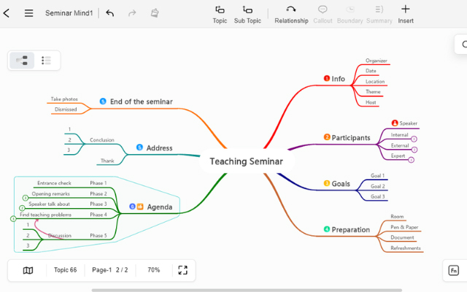Insert a Relationship line
Viewport: 467px width, 292px height.
coord(291,15)
